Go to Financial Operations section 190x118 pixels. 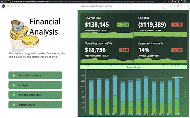[x=35, y=95]
